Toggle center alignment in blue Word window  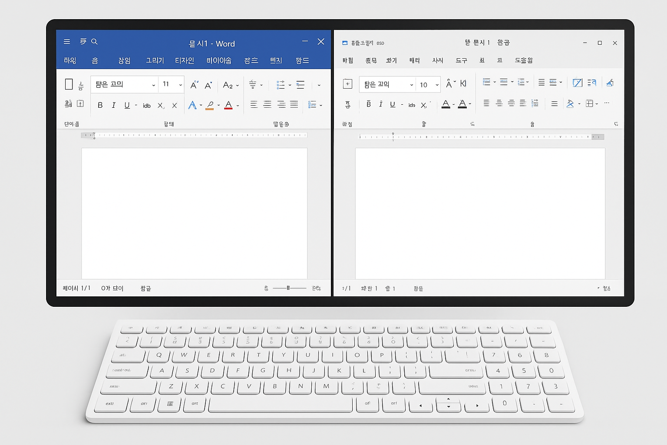pyautogui.click(x=267, y=104)
